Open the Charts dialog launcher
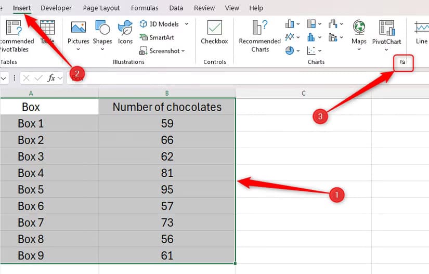This screenshot has height=274, width=429. coord(402,62)
